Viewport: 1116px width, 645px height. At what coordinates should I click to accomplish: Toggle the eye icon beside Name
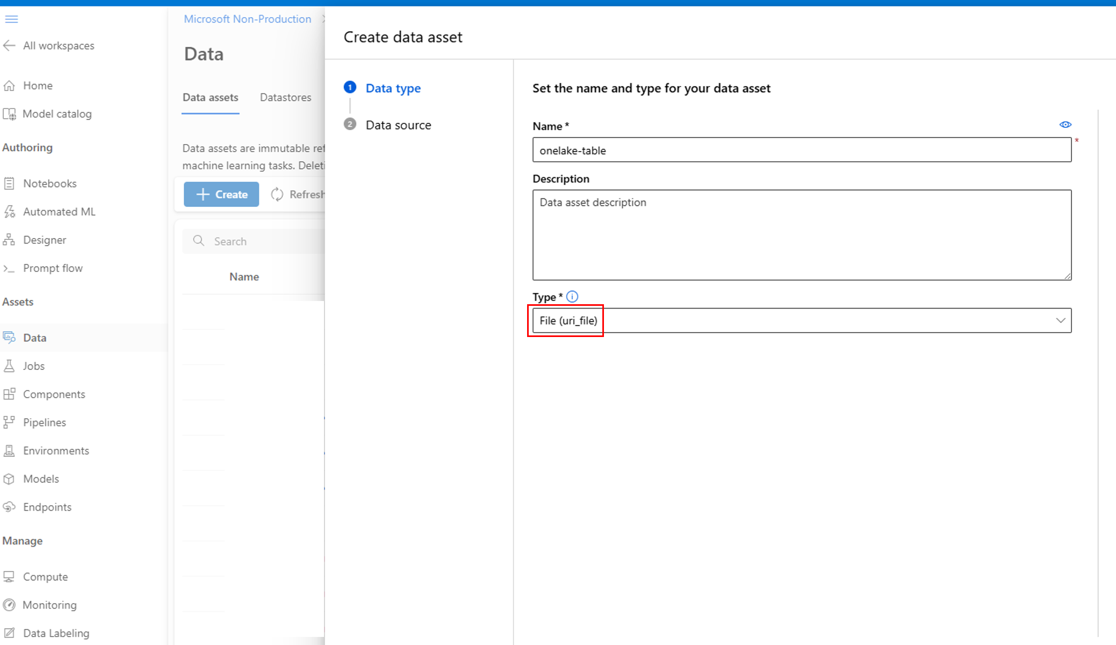(x=1065, y=125)
